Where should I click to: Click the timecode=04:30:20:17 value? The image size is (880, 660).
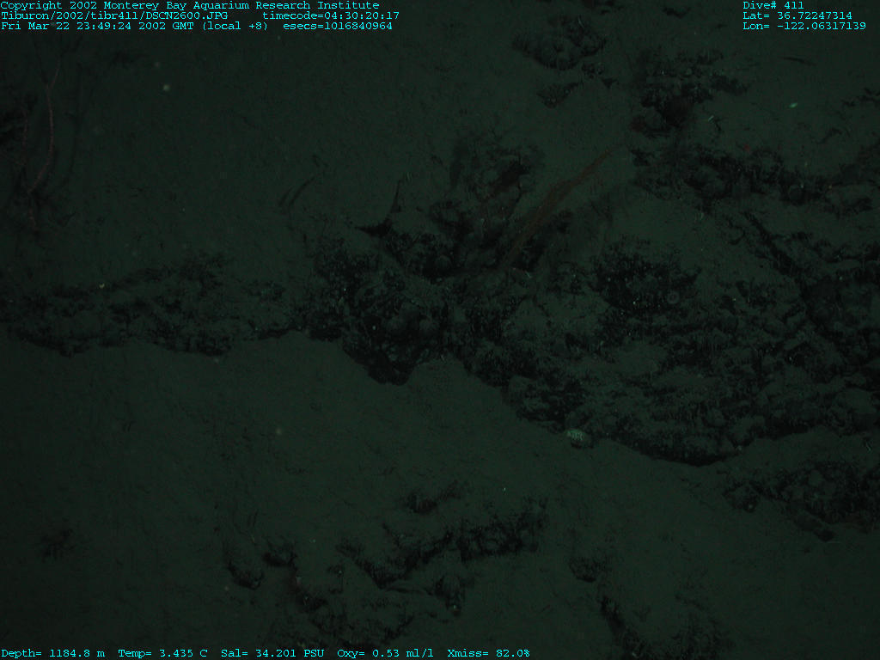tap(331, 15)
